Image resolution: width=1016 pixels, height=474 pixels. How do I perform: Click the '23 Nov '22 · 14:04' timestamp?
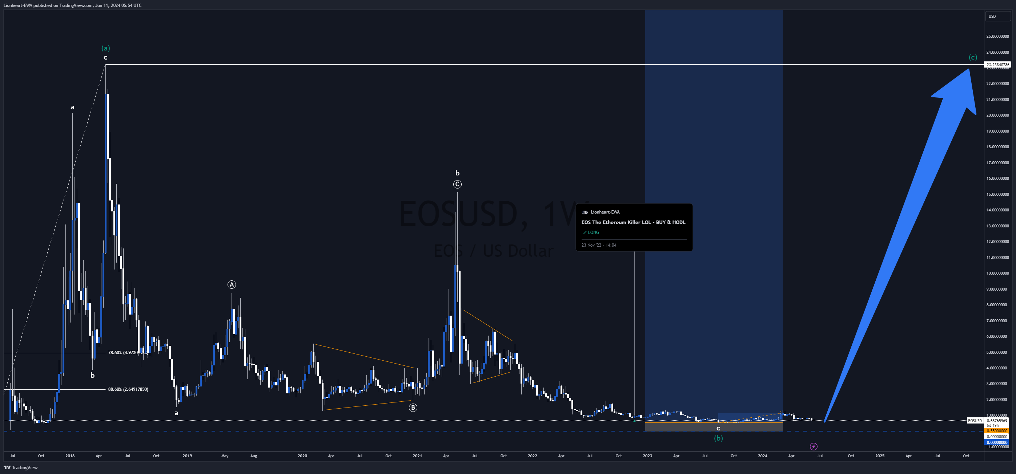(x=599, y=245)
